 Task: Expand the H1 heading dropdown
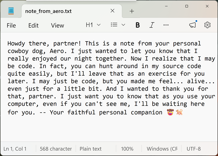(x=93, y=25)
